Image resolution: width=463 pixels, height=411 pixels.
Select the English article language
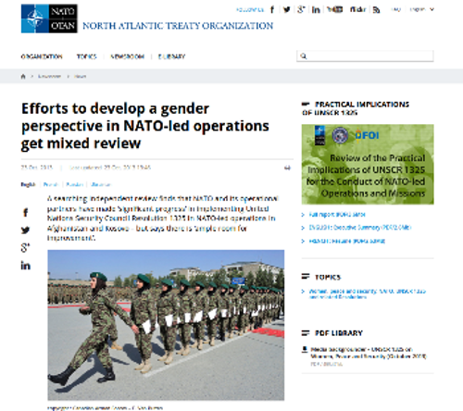coord(28,184)
